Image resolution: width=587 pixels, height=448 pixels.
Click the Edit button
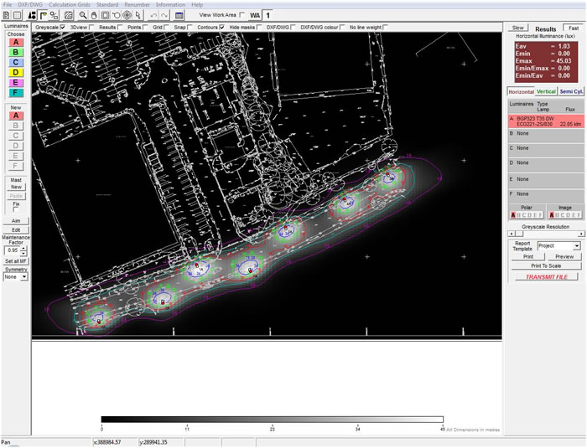[x=16, y=230]
